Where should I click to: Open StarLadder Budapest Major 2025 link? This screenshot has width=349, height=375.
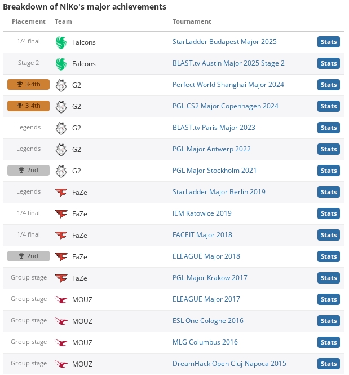click(224, 42)
